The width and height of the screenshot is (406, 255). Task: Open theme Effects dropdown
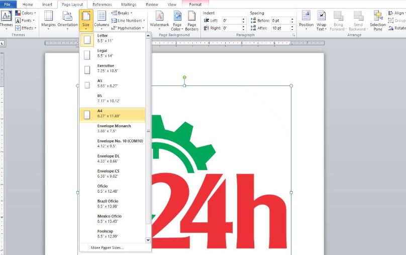26,28
